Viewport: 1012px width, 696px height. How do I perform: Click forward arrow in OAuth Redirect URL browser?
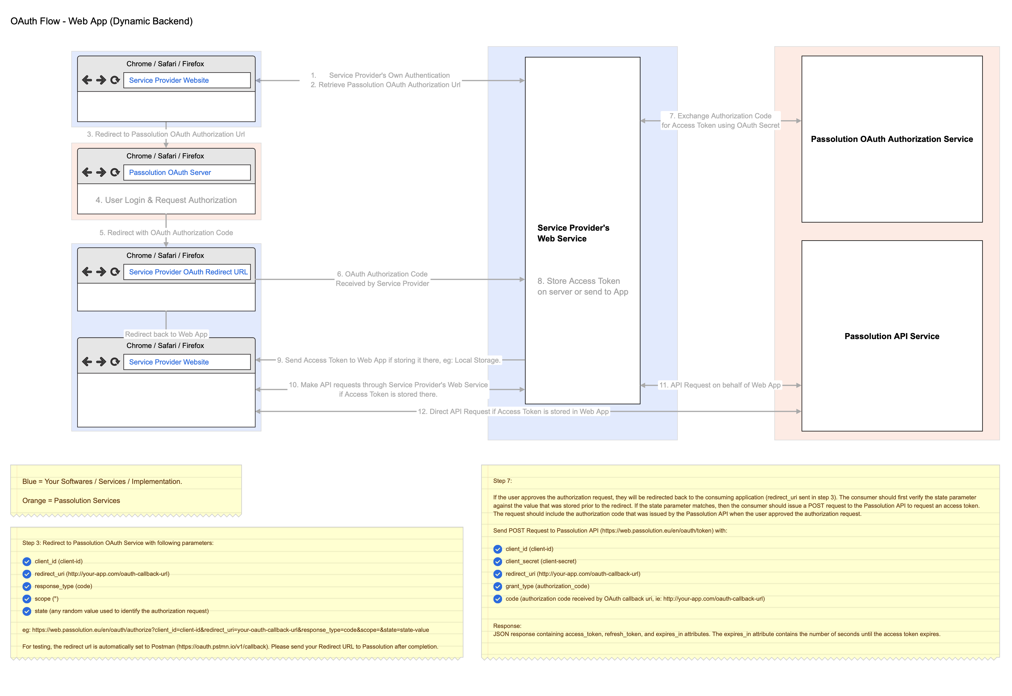tap(101, 272)
